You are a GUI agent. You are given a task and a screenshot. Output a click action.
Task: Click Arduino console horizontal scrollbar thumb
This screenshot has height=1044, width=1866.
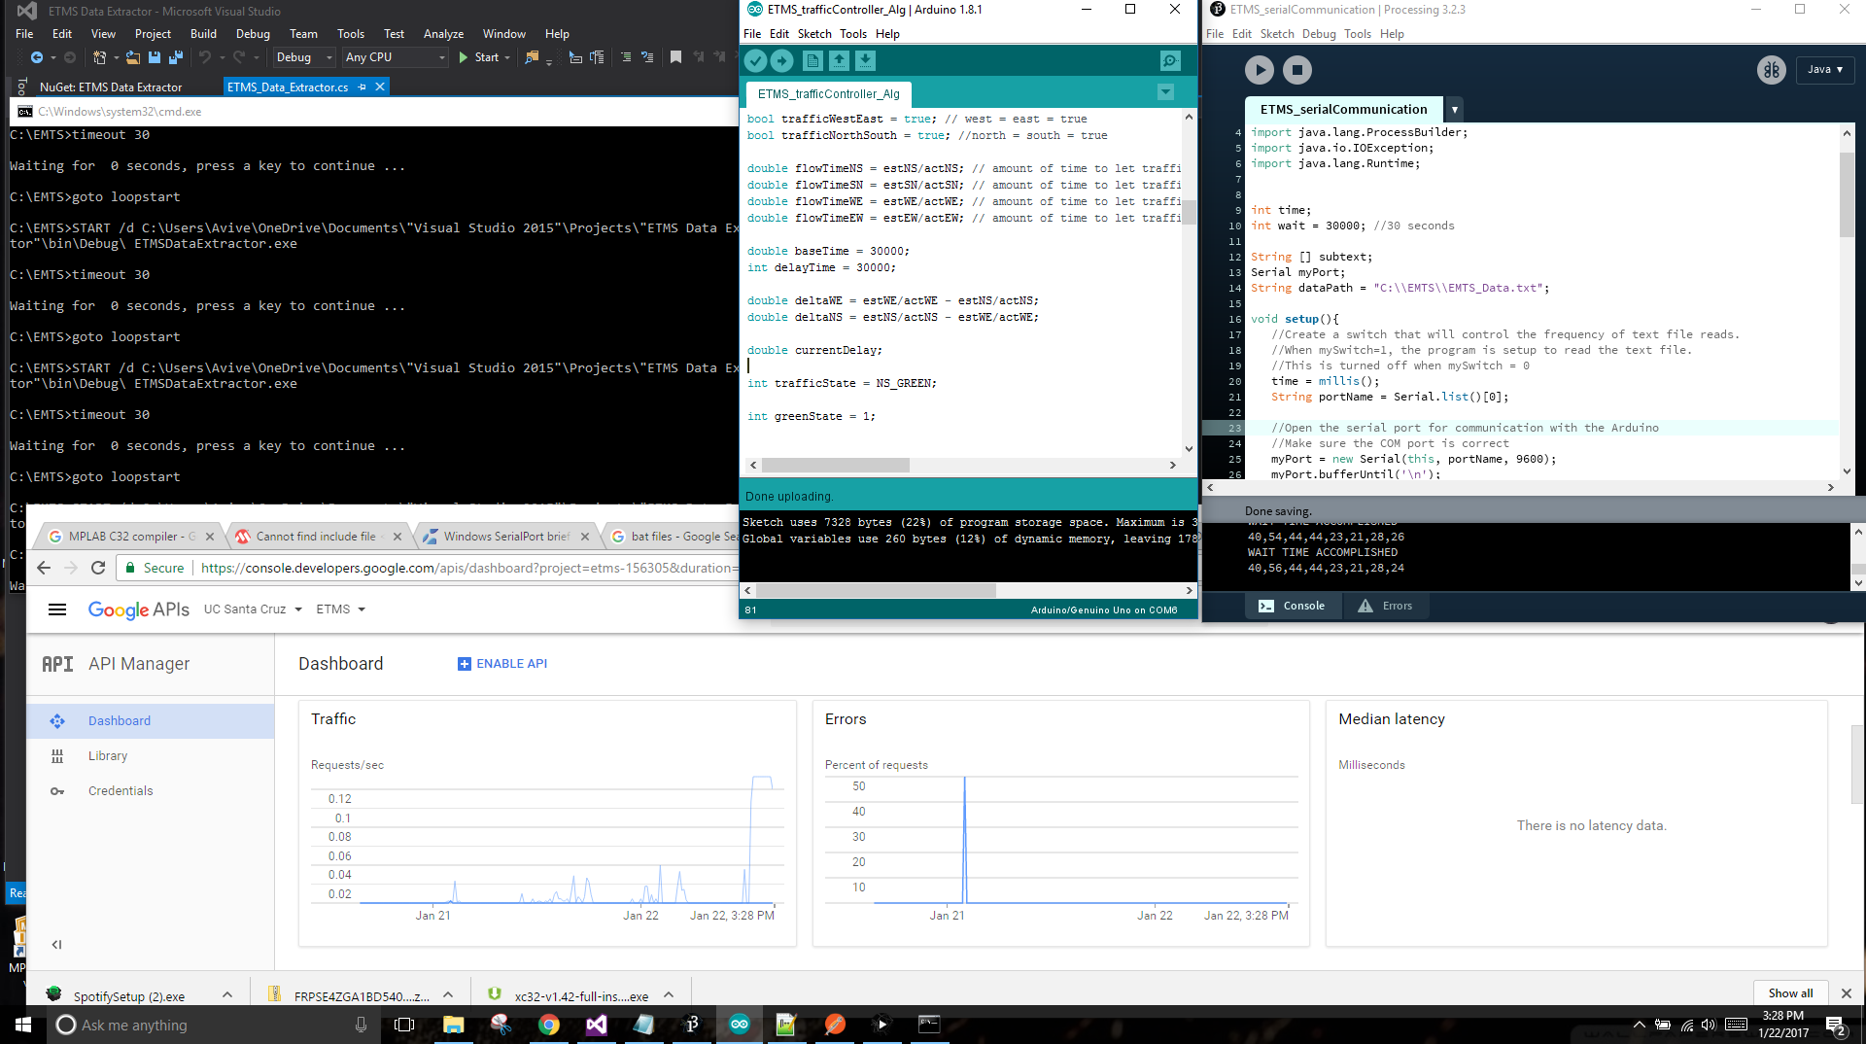[876, 590]
